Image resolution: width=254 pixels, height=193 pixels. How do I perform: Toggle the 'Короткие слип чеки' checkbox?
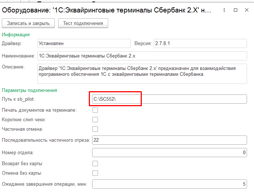point(95,120)
